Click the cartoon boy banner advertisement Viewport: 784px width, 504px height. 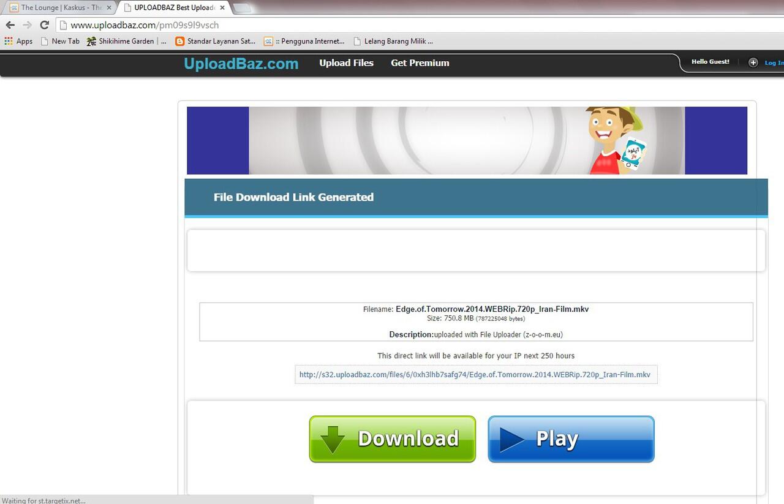coord(467,140)
